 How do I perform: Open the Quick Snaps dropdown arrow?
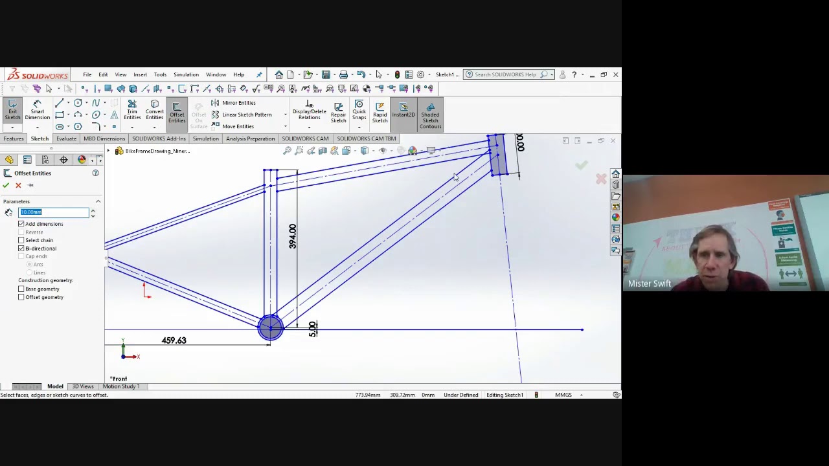click(x=359, y=127)
